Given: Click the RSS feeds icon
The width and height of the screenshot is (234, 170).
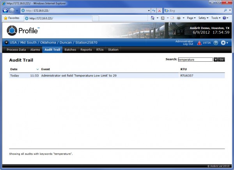Looking at the screenshot, I should coord(163,18).
